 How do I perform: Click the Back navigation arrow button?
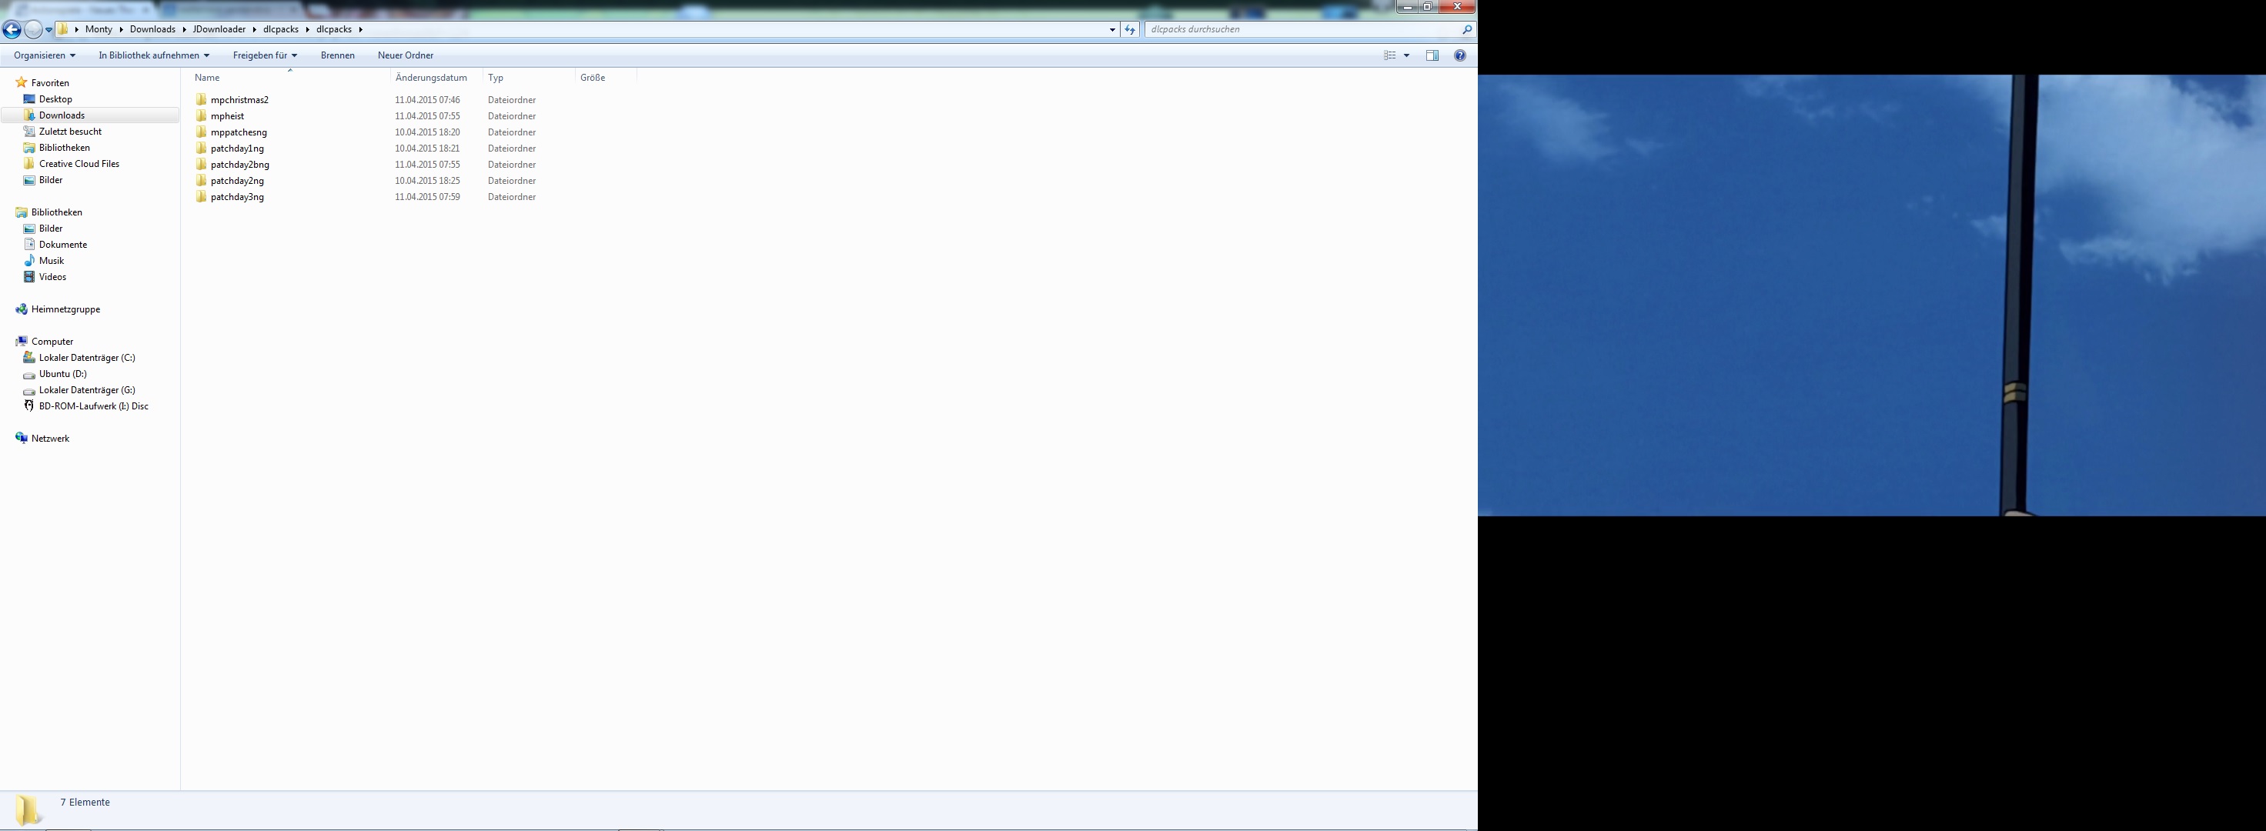click(x=12, y=29)
